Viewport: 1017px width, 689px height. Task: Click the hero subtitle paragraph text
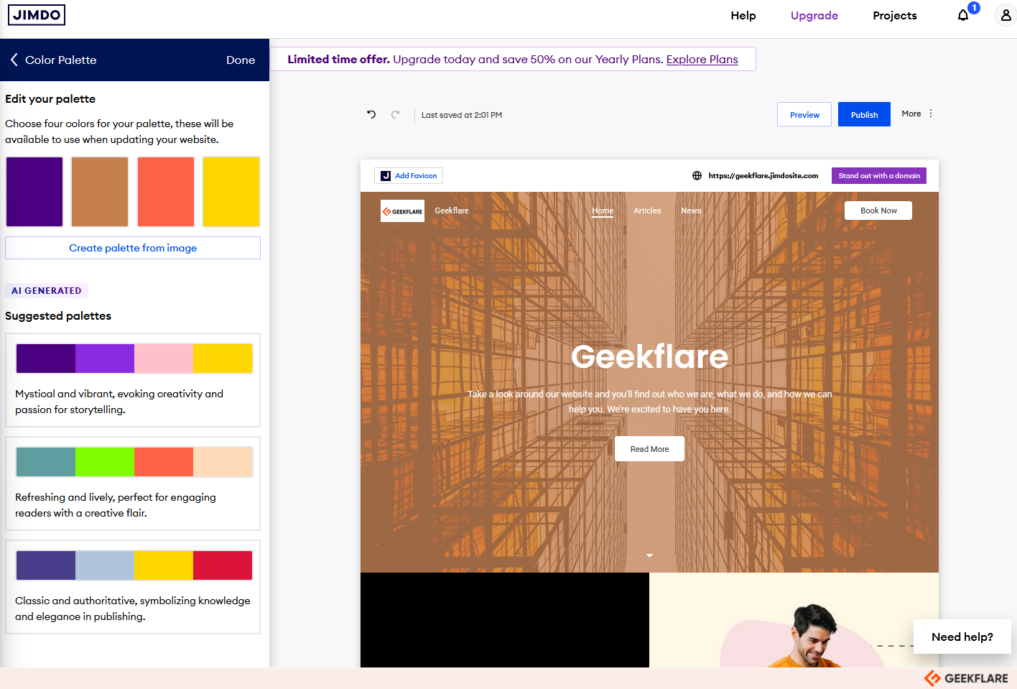point(649,402)
